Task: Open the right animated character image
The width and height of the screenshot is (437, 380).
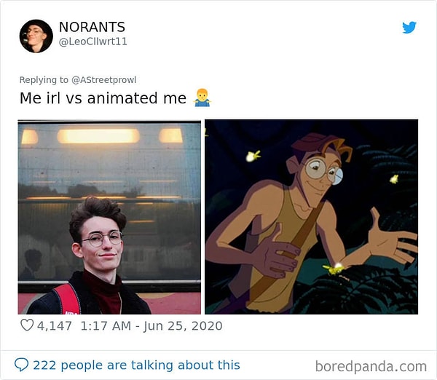Action: (x=311, y=217)
